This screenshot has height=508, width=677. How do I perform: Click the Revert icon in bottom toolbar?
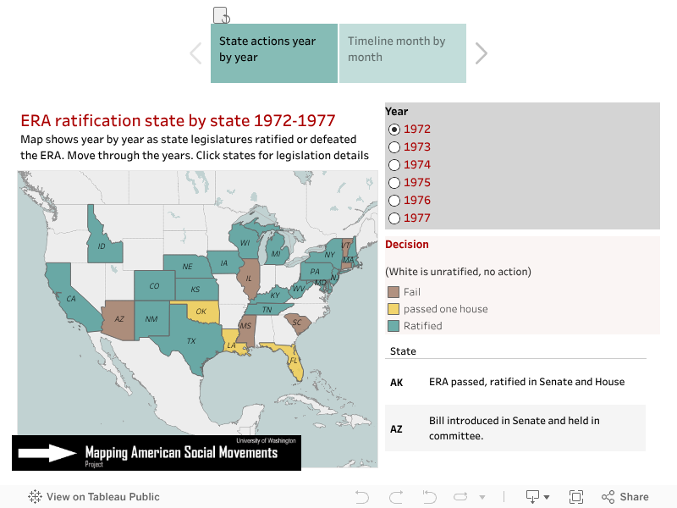(429, 497)
